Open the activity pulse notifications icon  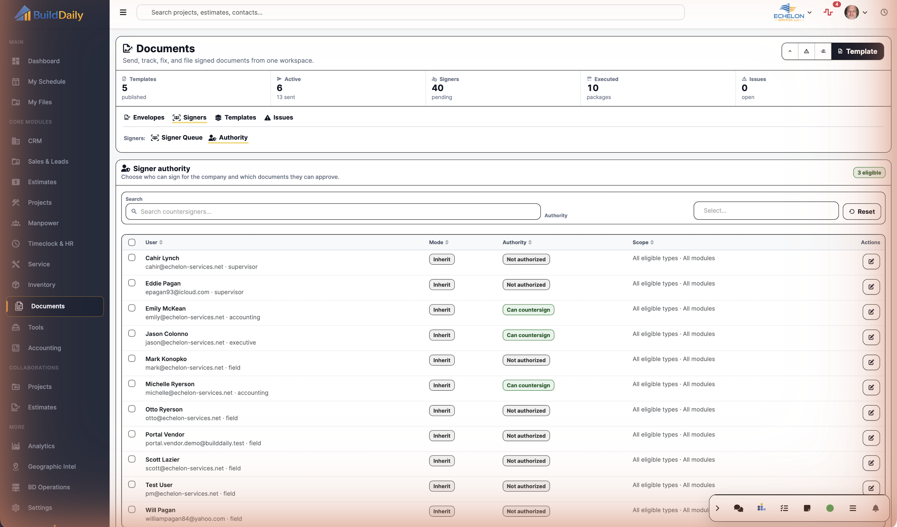828,12
